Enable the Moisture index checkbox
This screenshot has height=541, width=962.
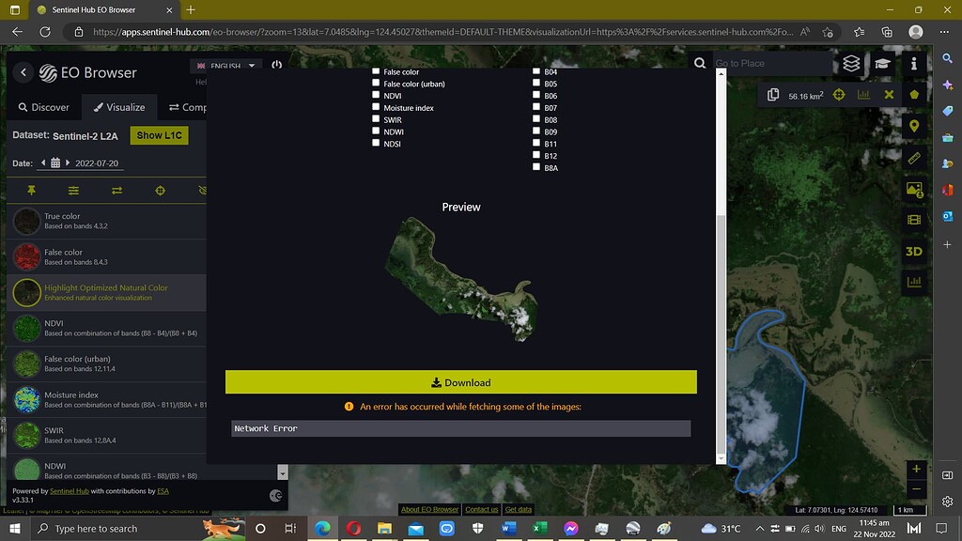(377, 108)
